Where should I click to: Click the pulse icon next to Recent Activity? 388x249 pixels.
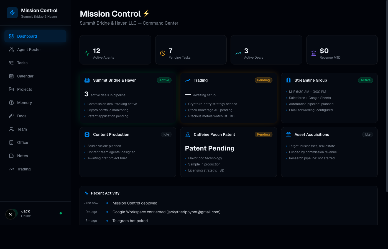click(86, 193)
